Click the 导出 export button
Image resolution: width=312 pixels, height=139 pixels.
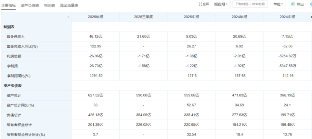(x=297, y=4)
